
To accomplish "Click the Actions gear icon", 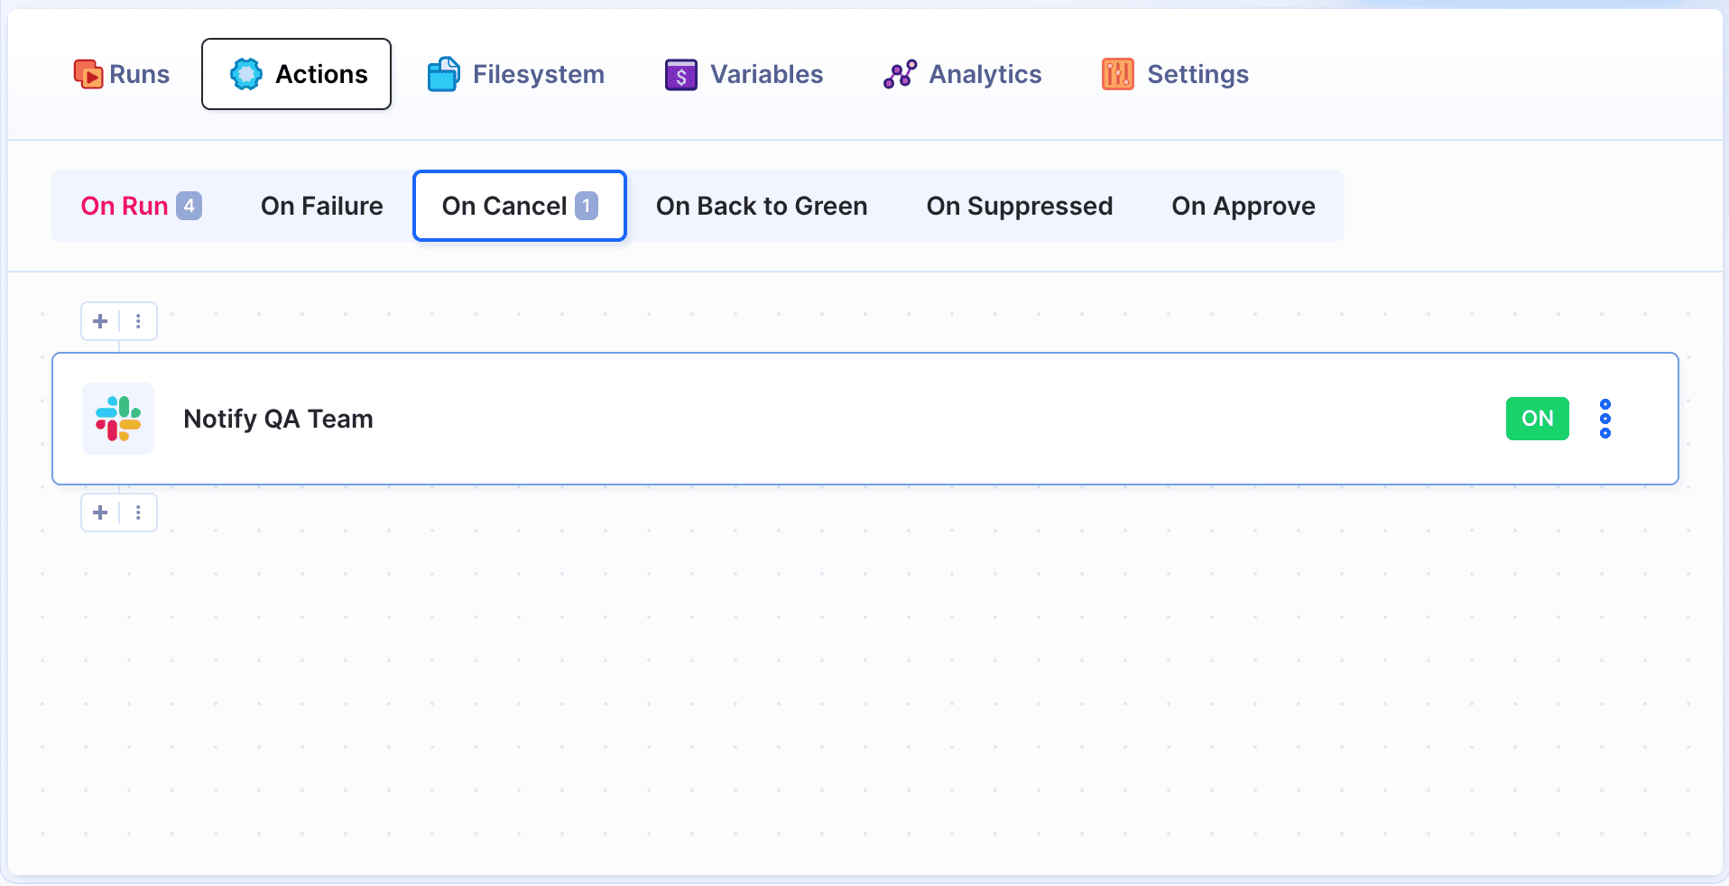I will (245, 74).
